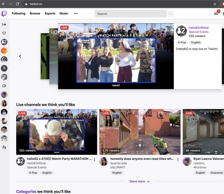
Task: Click the find friends icon in the sidebar
Action: coord(4,147)
